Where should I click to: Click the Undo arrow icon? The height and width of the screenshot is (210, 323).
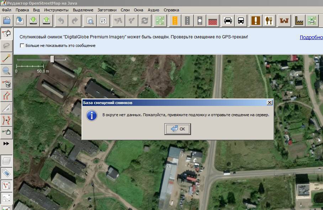(61, 21)
